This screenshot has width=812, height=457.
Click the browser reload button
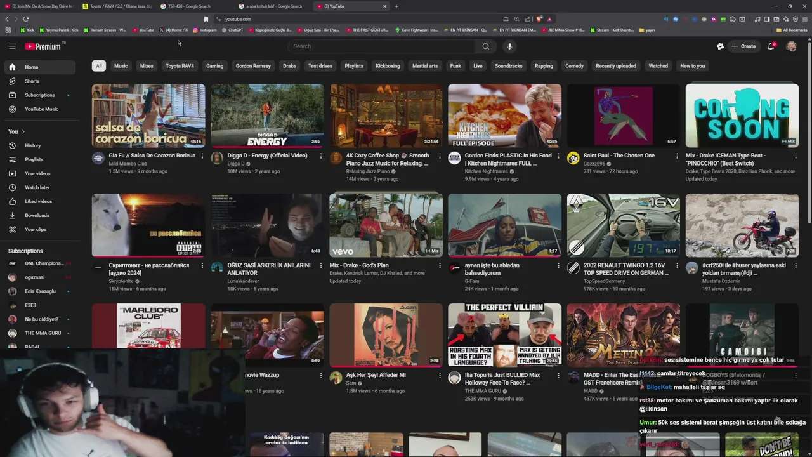25,19
